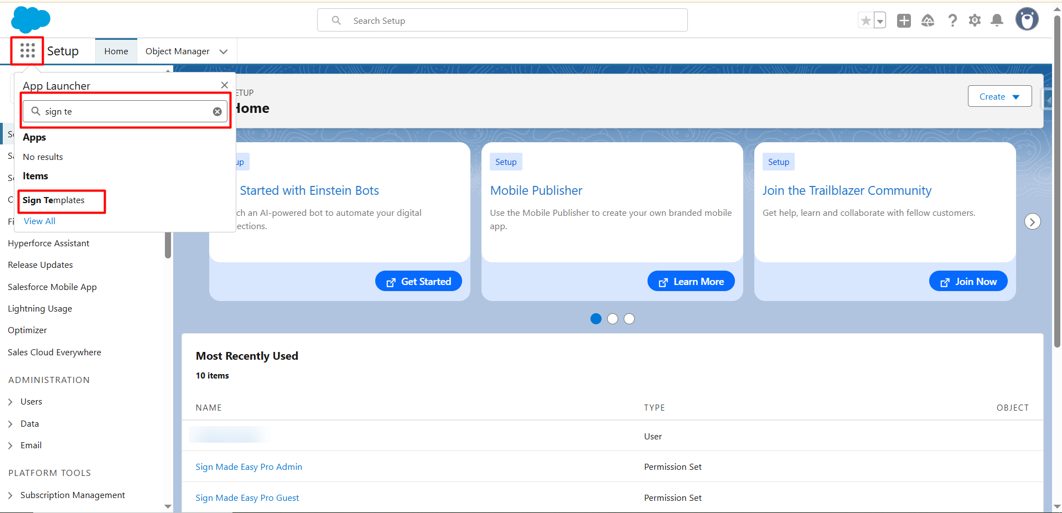Close the App Launcher panel
This screenshot has height=513, width=1062.
coord(224,85)
